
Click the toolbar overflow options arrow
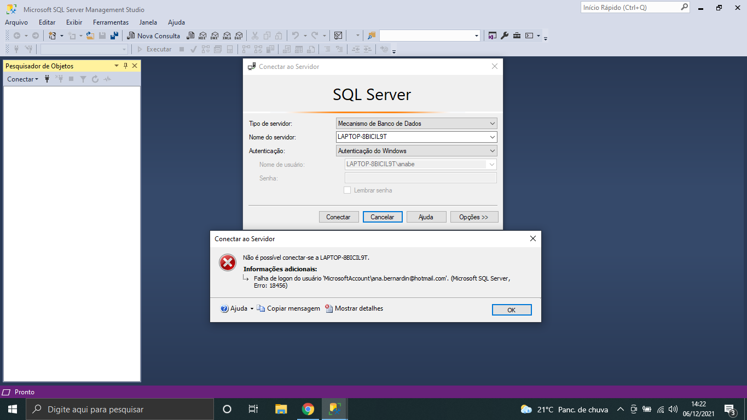[x=546, y=38]
